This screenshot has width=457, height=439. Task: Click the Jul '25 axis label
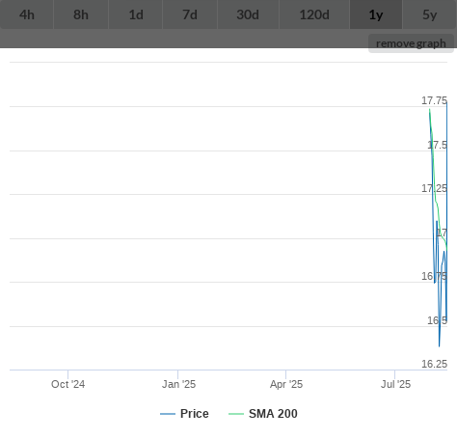coord(395,384)
